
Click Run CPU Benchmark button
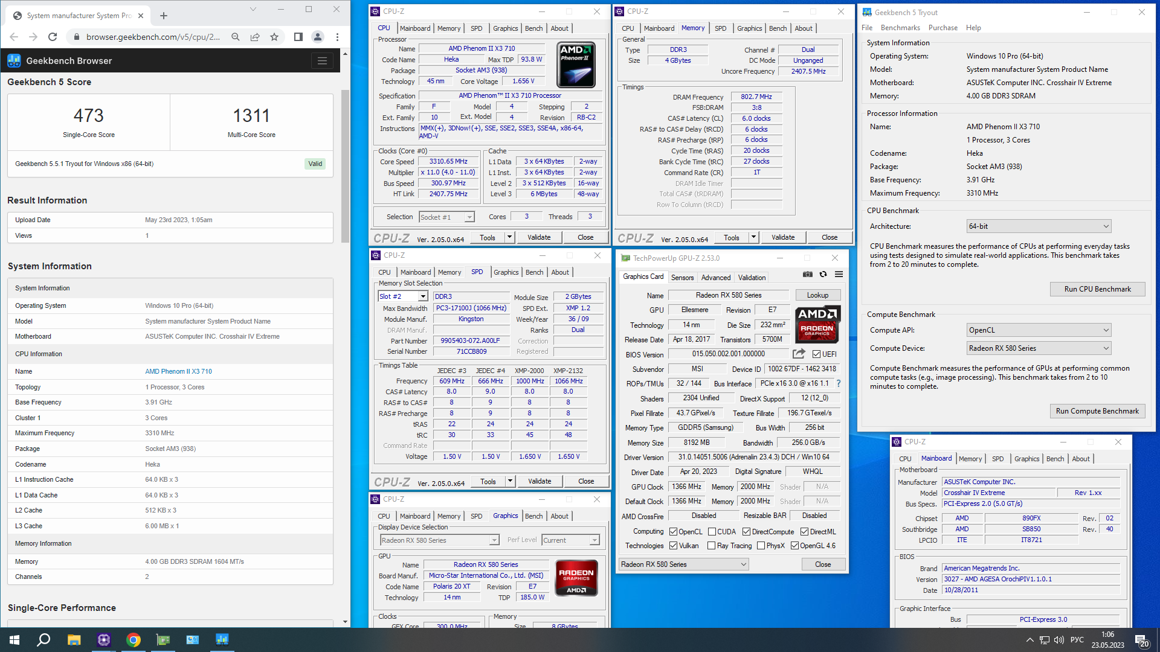[x=1097, y=289]
